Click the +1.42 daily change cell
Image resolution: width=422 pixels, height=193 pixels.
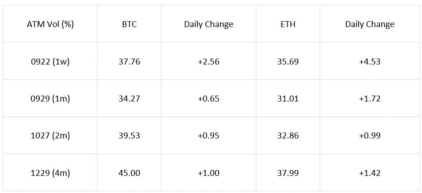point(369,172)
